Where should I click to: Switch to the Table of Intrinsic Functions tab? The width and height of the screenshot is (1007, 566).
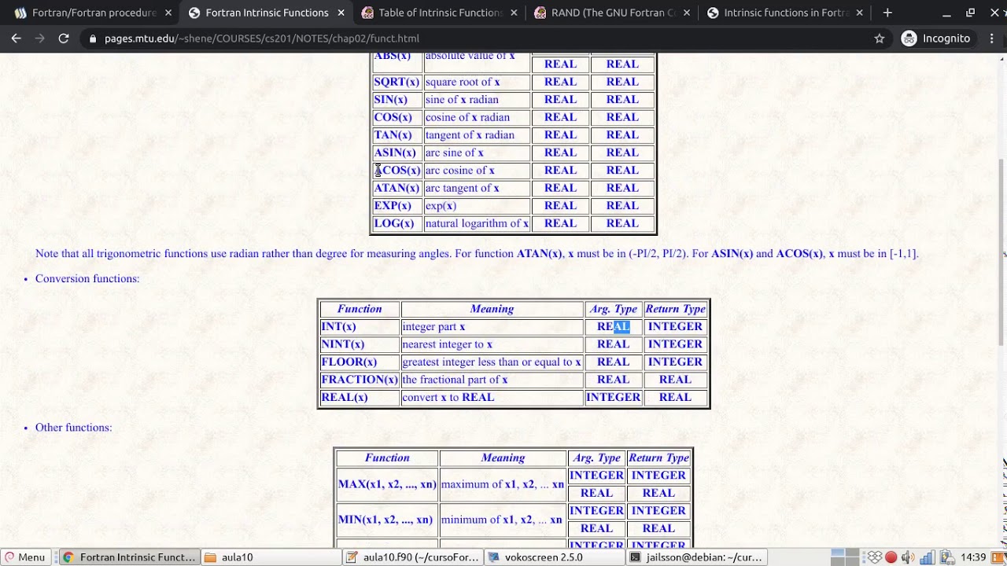click(x=437, y=13)
